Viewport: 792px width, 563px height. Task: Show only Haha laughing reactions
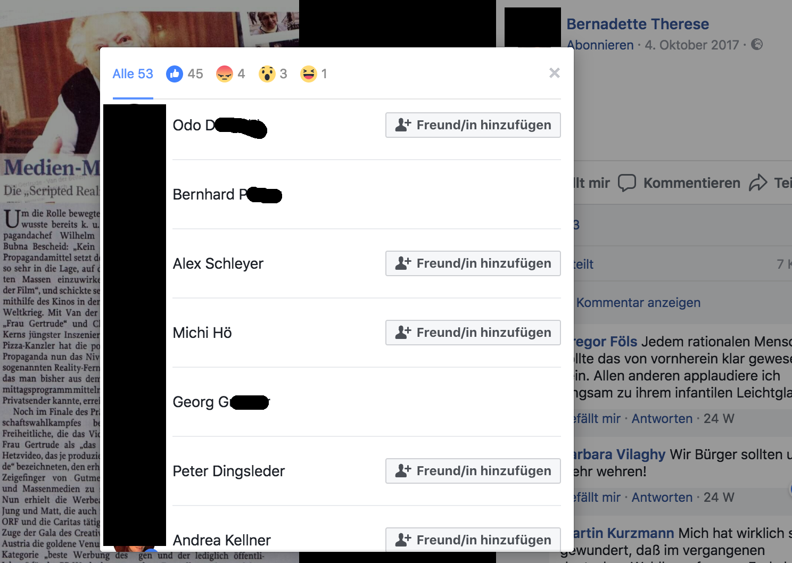(x=308, y=74)
